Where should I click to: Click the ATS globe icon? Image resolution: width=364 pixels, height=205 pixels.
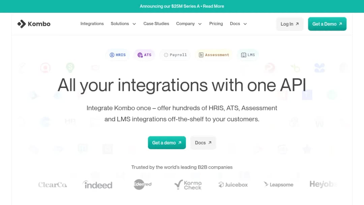pyautogui.click(x=140, y=55)
